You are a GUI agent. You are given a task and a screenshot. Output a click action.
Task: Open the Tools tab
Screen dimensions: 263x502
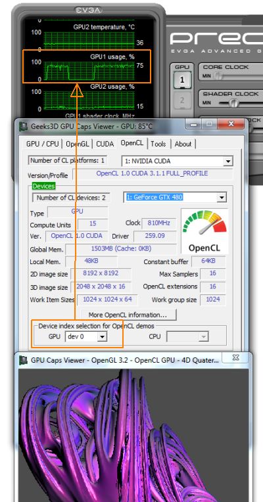[158, 144]
